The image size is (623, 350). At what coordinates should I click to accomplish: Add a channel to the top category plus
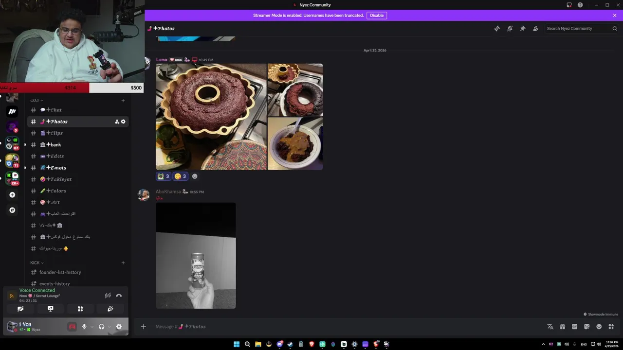123,101
